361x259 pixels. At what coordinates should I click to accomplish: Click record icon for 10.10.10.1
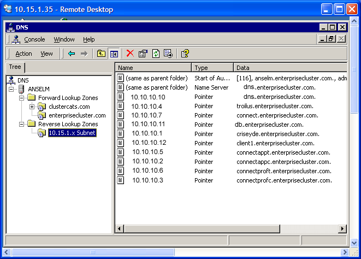[x=120, y=133]
